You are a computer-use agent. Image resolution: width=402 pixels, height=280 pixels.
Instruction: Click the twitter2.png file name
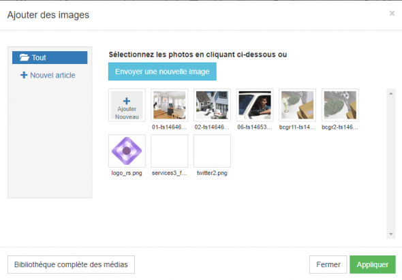coord(212,173)
